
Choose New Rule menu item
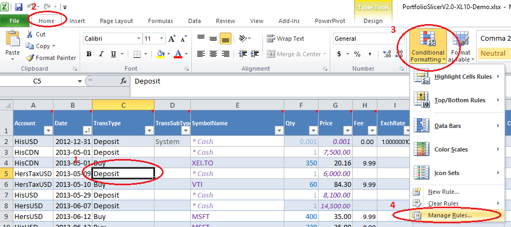[x=457, y=192]
